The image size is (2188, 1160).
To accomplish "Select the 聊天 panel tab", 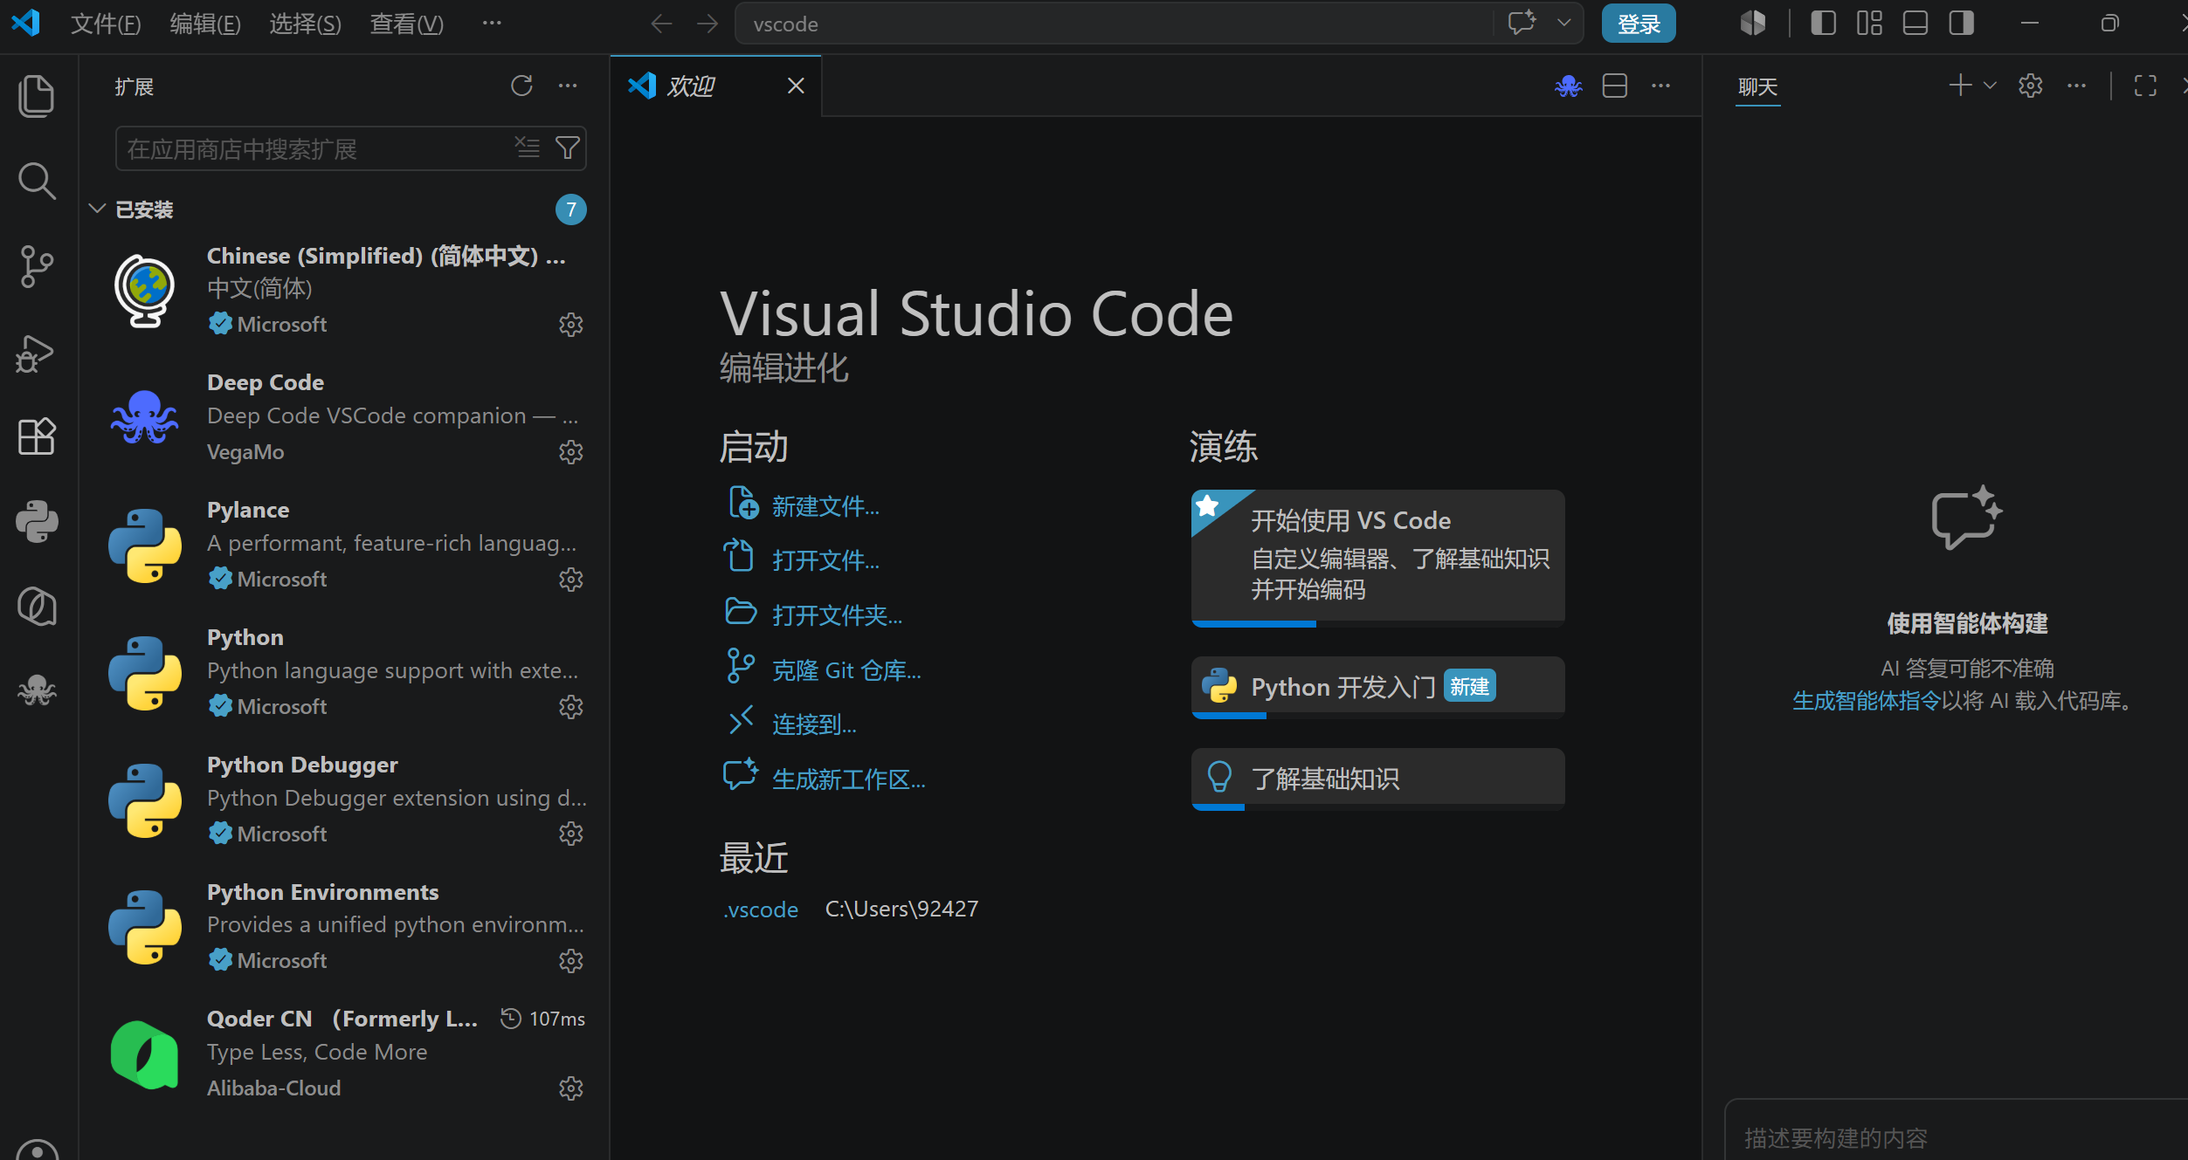I will [1757, 87].
